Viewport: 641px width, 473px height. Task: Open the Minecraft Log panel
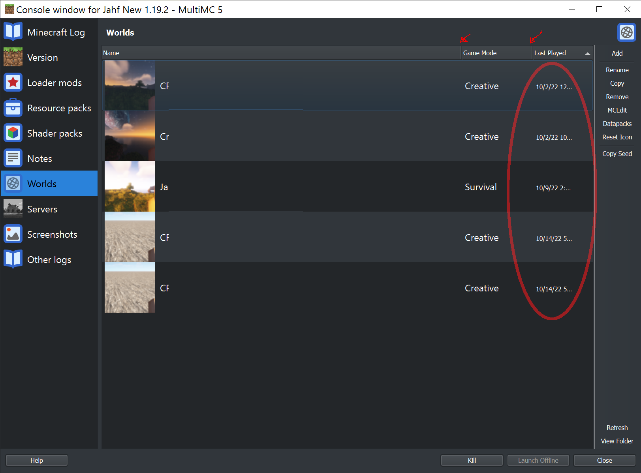point(56,32)
